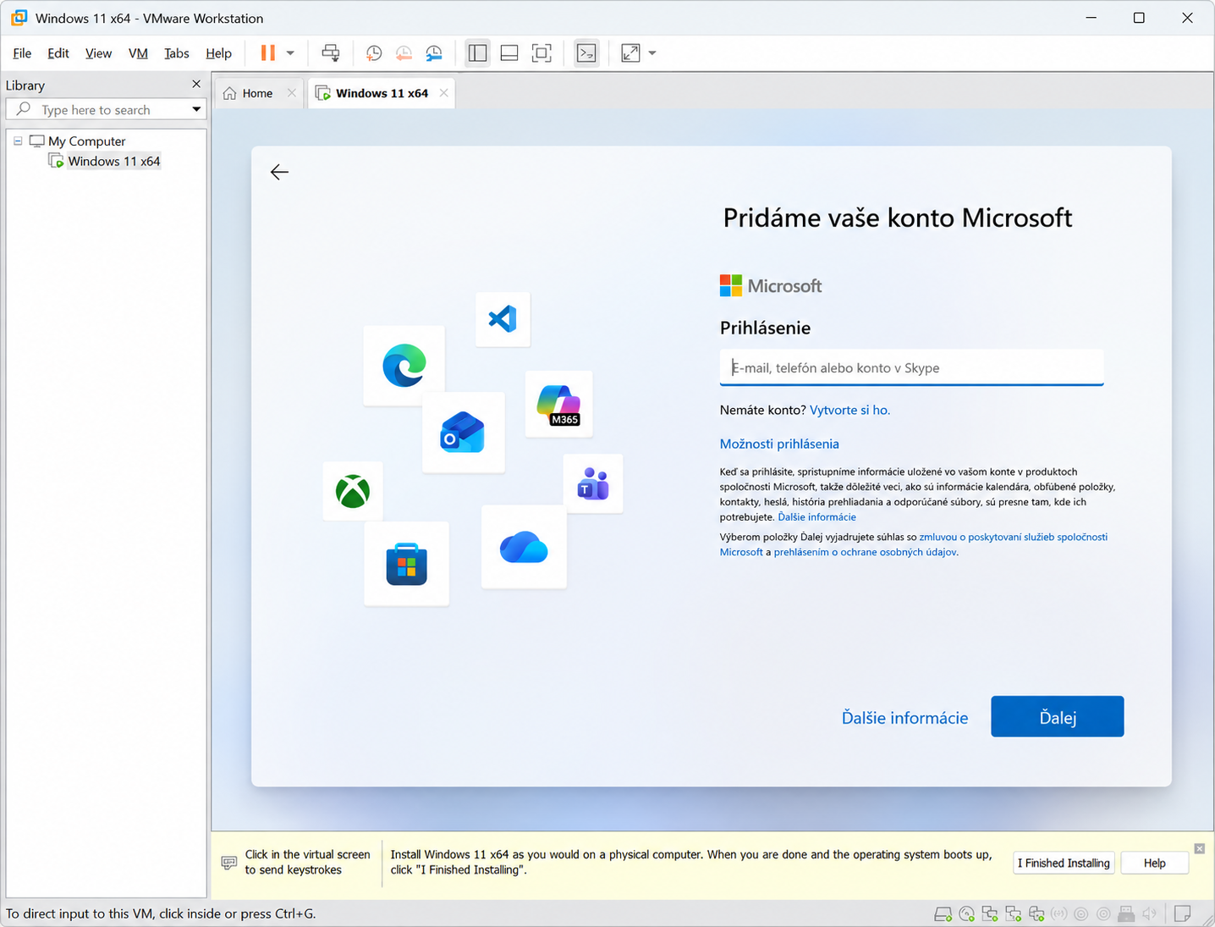This screenshot has width=1215, height=927.
Task: Take a snapshot of this virtual machine
Action: coord(373,52)
